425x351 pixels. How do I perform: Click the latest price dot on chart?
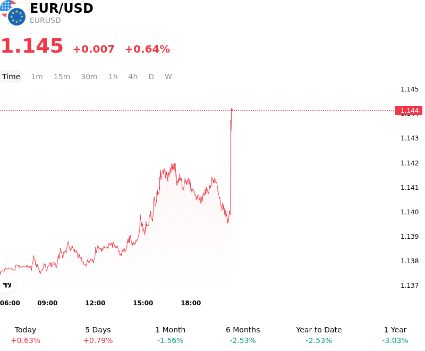click(x=232, y=110)
